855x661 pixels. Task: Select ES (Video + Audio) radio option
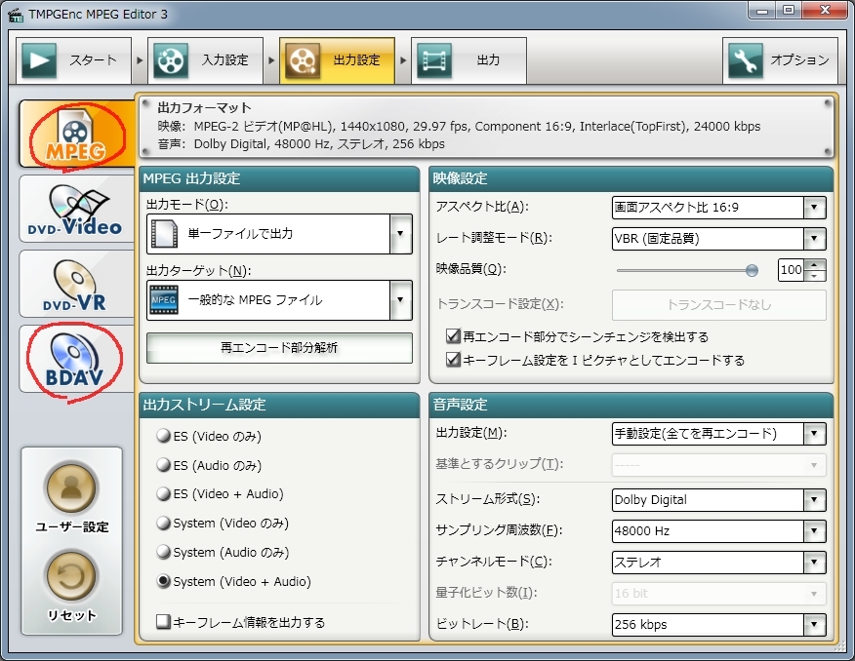[164, 494]
